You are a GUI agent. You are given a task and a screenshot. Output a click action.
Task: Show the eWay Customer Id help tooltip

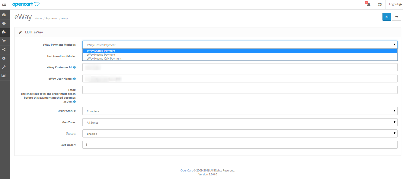(x=75, y=67)
